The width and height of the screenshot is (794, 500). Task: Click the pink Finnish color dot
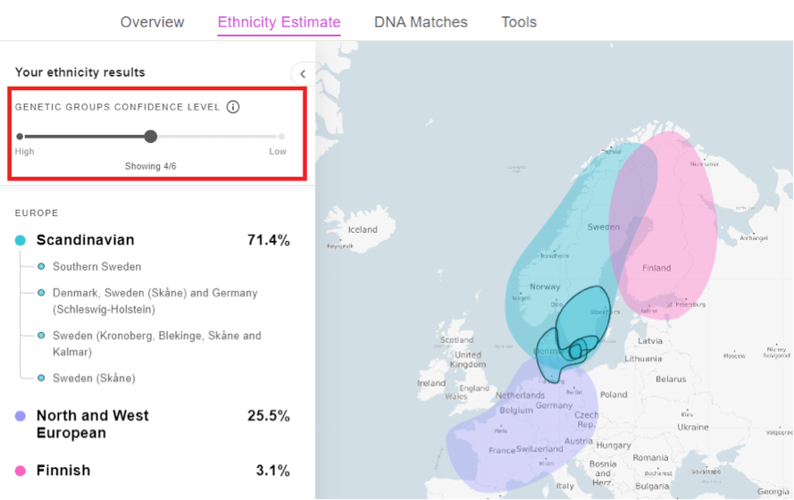click(21, 471)
